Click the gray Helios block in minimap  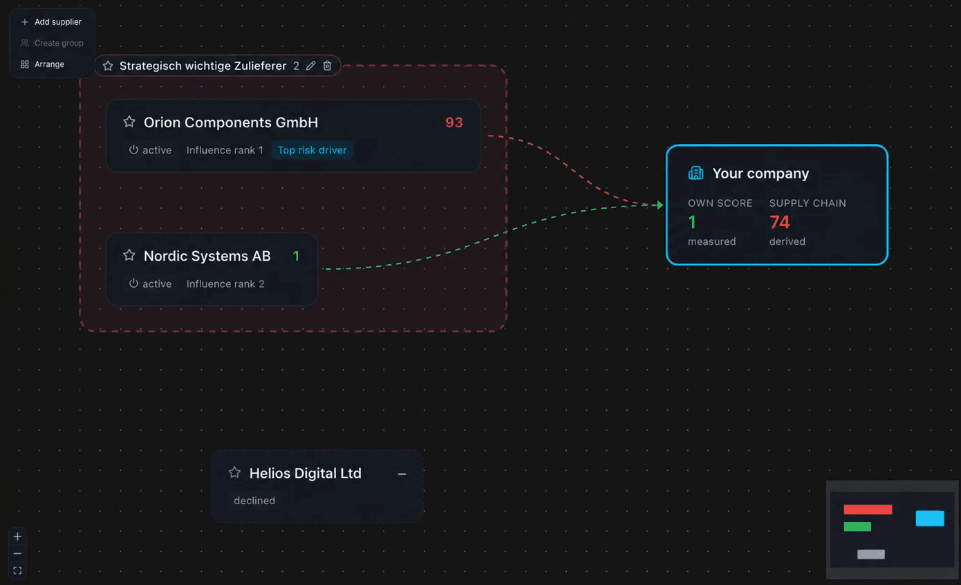pyautogui.click(x=871, y=554)
